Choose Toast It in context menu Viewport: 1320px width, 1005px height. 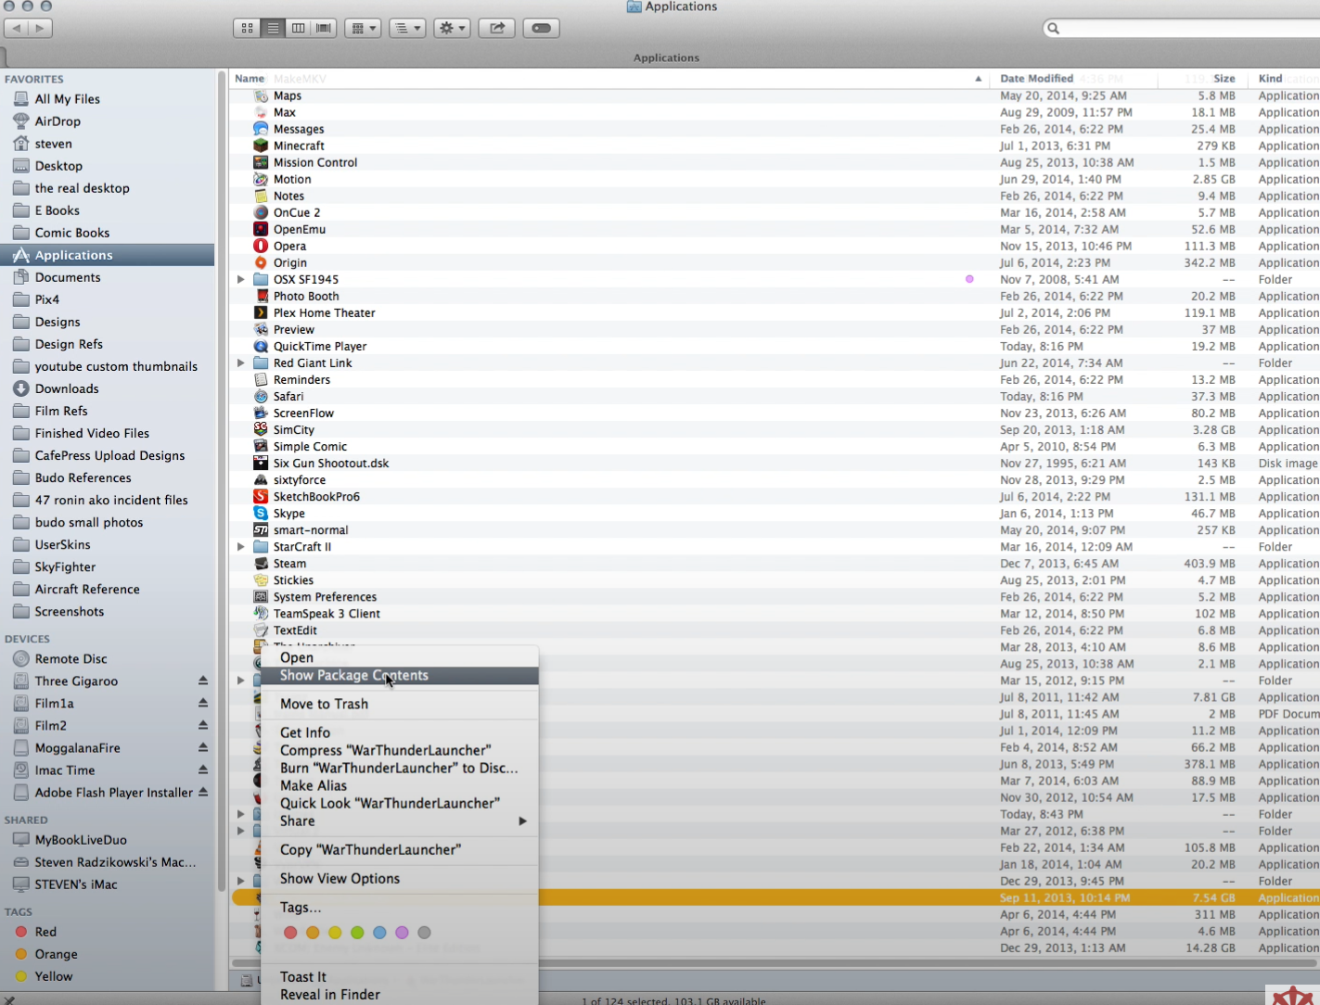[399, 976]
